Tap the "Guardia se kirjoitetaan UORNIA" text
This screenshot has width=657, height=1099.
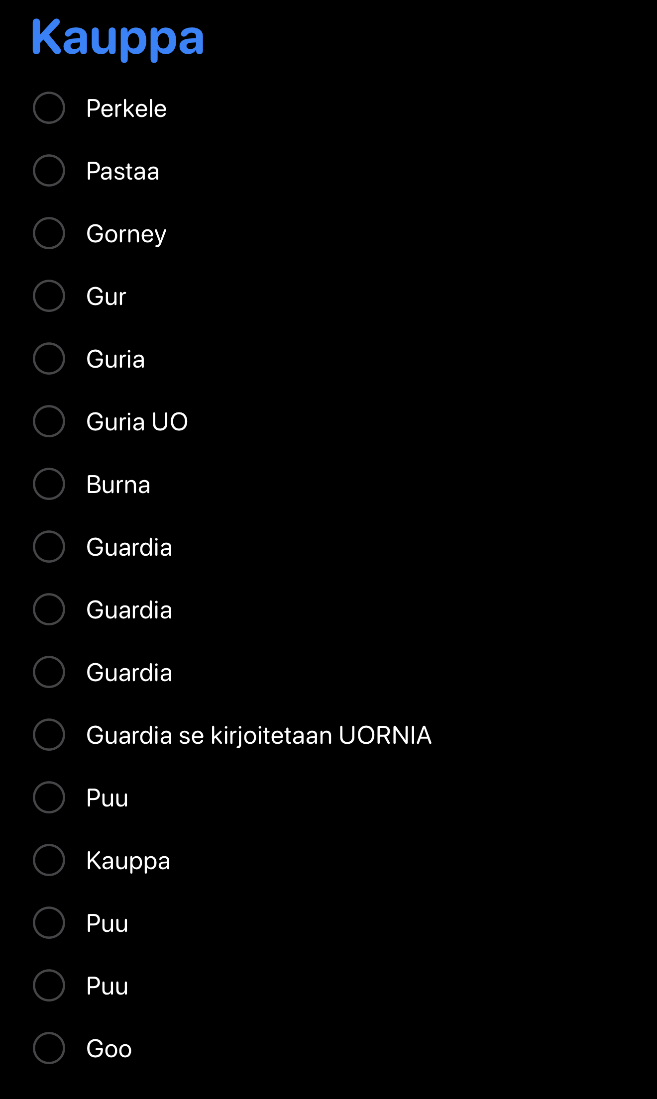click(259, 735)
